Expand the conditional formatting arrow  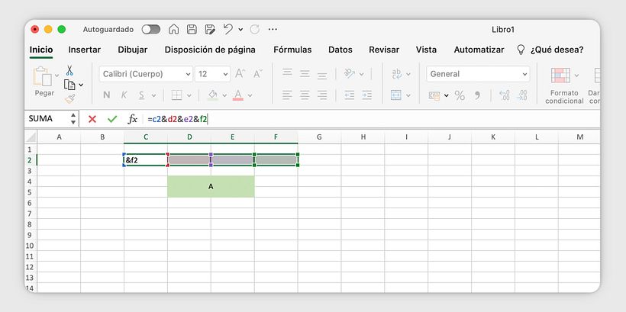576,75
